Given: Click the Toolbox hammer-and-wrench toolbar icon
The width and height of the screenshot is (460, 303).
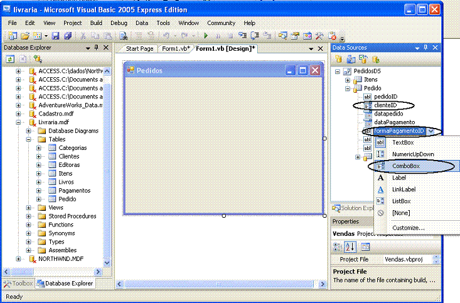Looking at the screenshot, I should click(x=319, y=36).
